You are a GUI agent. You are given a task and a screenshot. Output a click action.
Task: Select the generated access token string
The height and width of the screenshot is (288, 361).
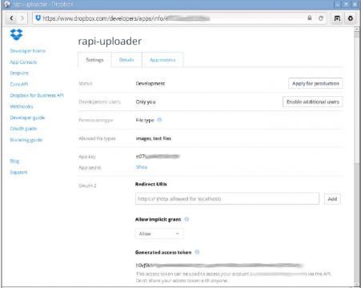coord(220,265)
